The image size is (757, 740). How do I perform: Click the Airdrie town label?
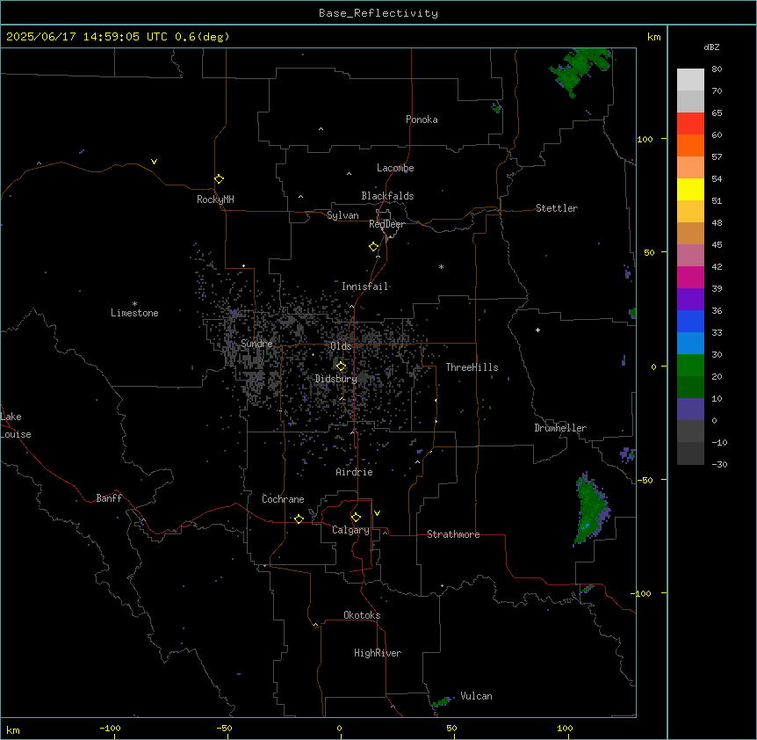(x=355, y=472)
